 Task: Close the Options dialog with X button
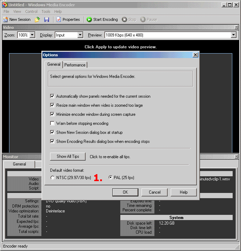(x=195, y=55)
